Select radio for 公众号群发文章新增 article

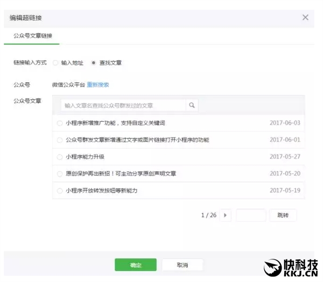tap(59, 140)
